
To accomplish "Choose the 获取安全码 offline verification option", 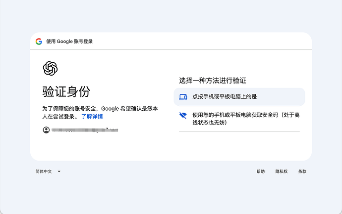I will pos(239,119).
